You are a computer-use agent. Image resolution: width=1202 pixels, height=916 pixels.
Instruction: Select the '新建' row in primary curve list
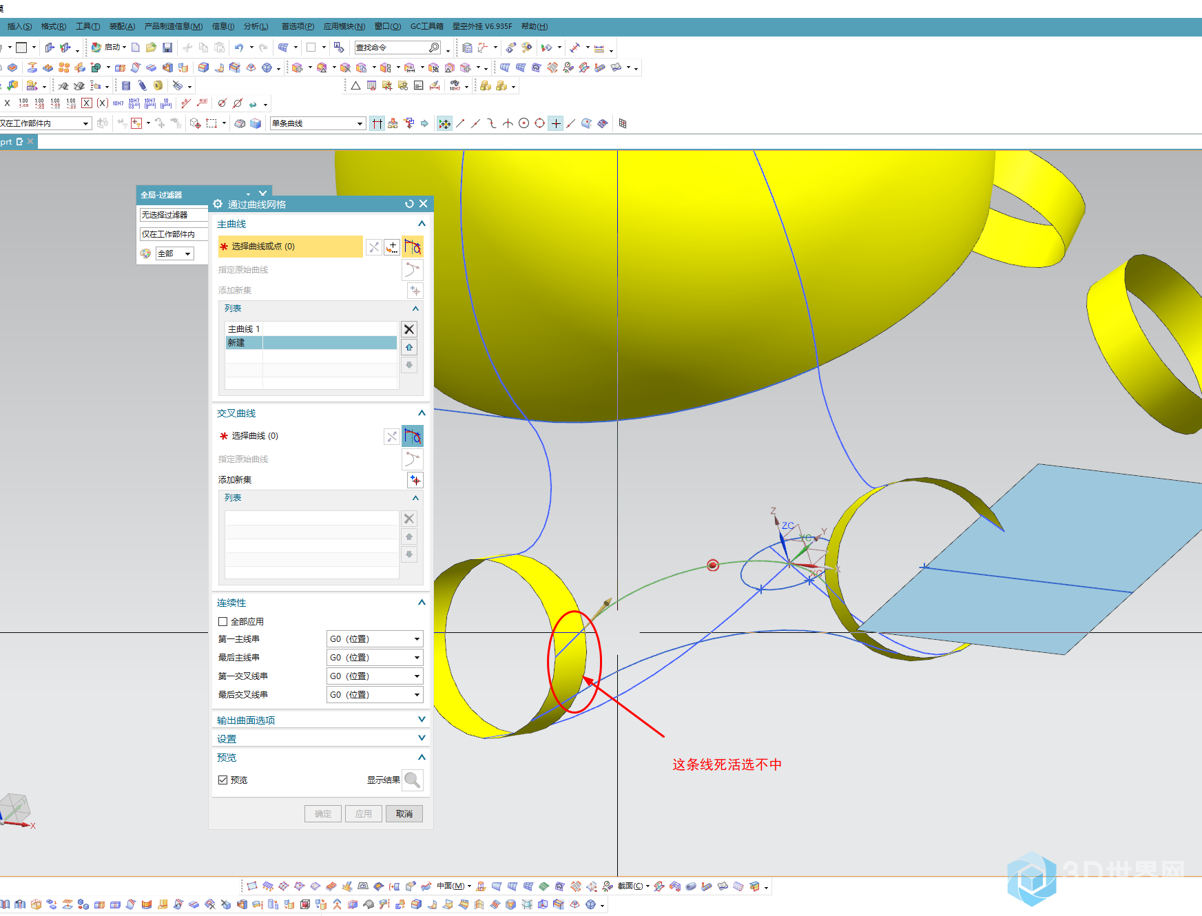(x=311, y=343)
